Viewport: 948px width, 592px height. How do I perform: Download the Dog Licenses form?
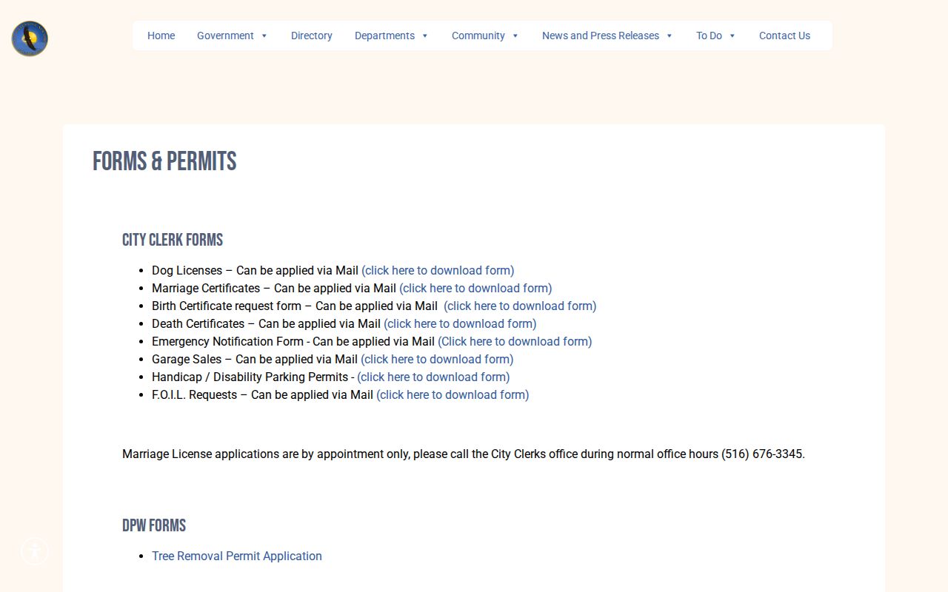tap(438, 271)
